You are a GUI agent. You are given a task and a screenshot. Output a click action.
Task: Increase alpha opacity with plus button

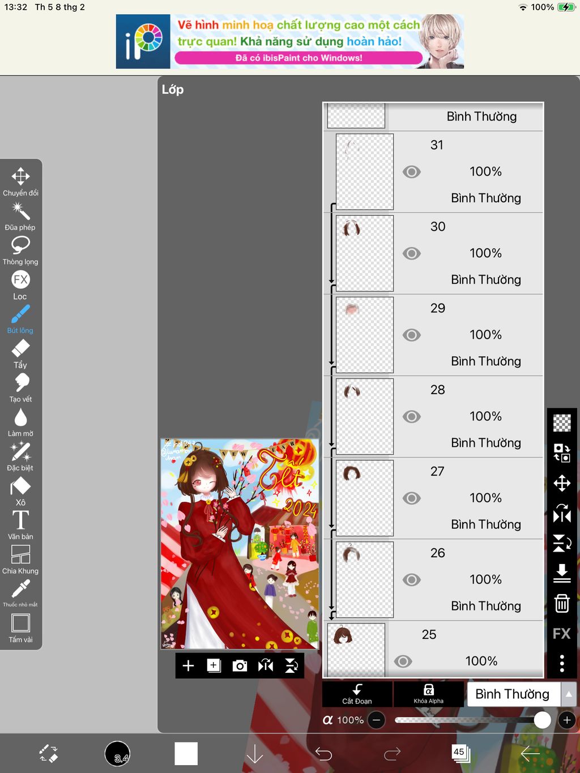[x=567, y=720]
